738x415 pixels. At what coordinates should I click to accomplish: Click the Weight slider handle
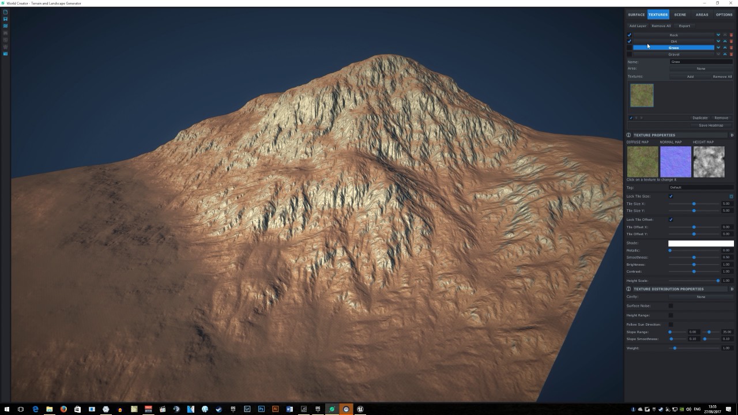pyautogui.click(x=675, y=348)
